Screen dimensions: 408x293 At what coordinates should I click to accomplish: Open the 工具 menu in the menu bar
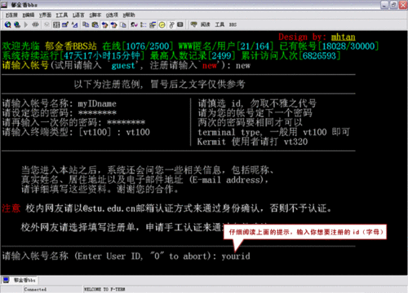point(62,15)
